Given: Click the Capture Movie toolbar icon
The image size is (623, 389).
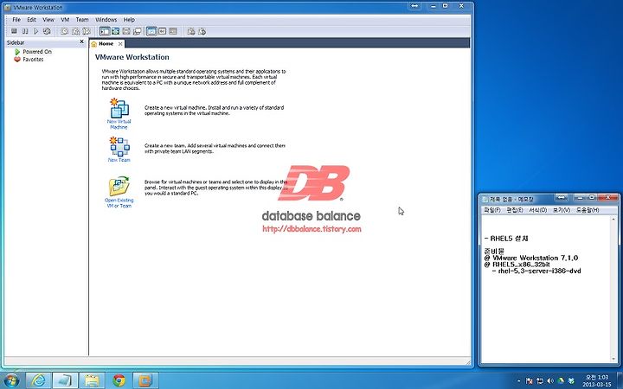Looking at the screenshot, I should coord(202,31).
